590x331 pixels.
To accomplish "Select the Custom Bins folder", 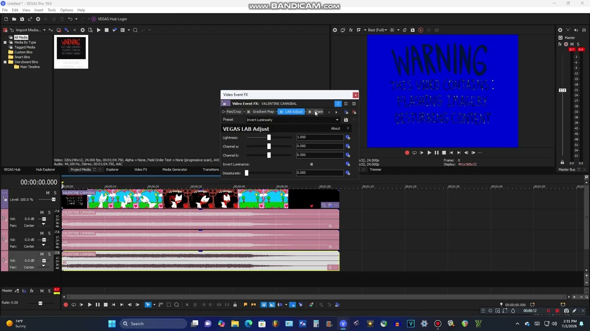I will 23,52.
